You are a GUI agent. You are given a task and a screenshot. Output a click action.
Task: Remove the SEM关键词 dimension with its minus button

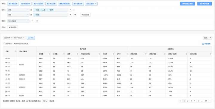32,21
